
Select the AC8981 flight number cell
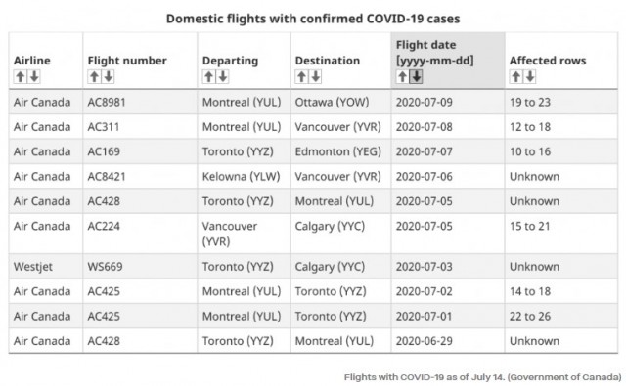[x=140, y=102]
